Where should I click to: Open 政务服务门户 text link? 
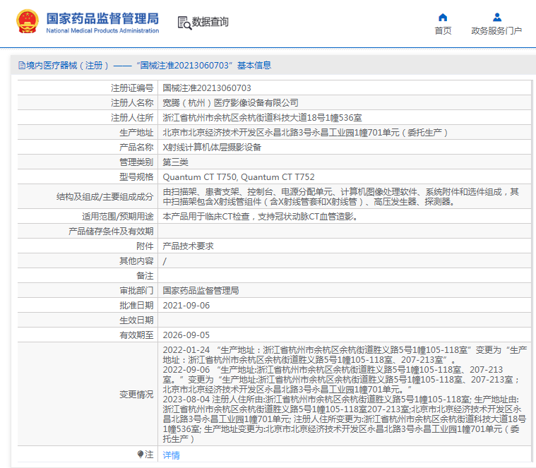(496, 31)
